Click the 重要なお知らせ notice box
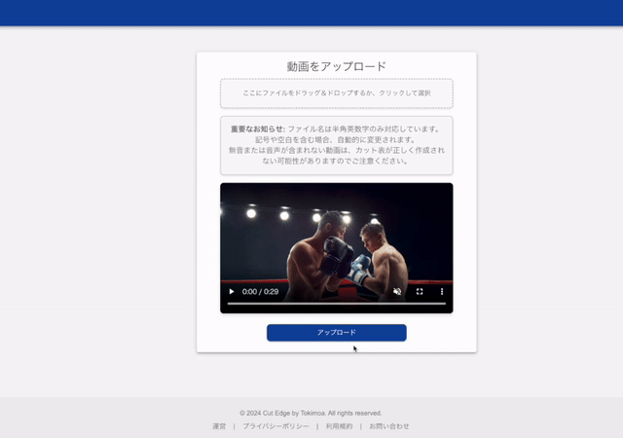Image resolution: width=623 pixels, height=438 pixels. click(x=336, y=145)
